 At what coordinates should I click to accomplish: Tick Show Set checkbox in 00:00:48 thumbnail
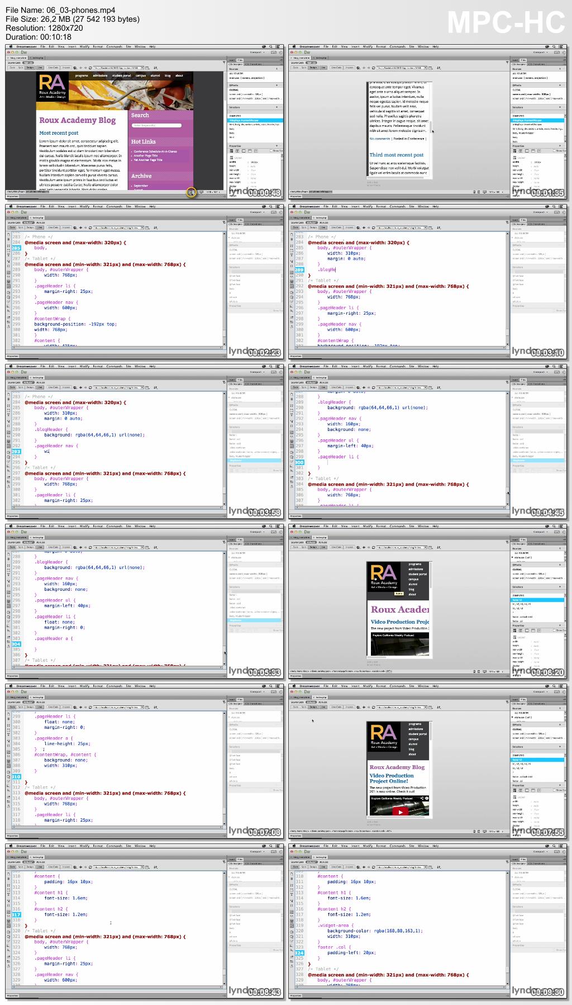(271, 151)
